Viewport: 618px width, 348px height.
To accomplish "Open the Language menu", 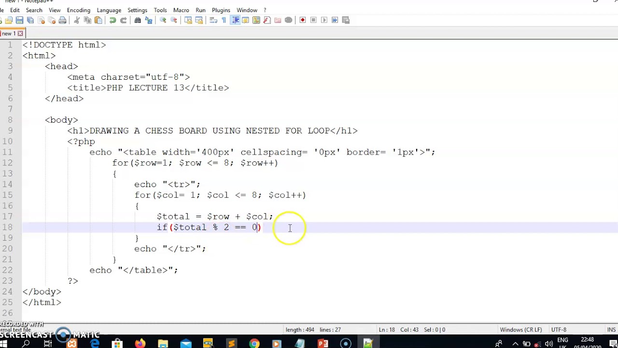I will click(109, 10).
